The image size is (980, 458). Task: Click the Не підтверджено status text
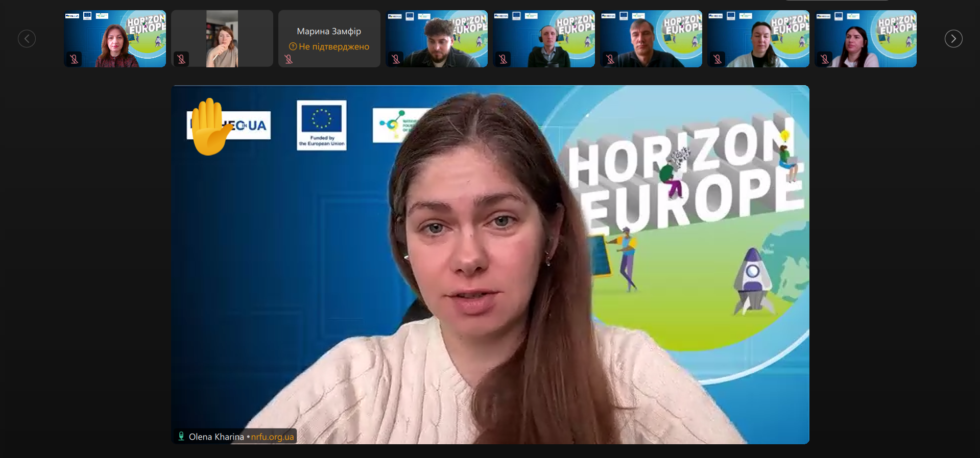[x=333, y=46]
